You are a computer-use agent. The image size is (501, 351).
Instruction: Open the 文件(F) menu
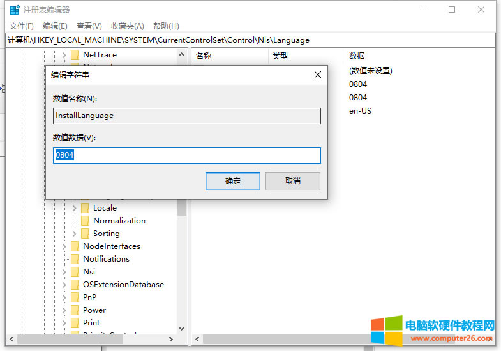click(22, 26)
